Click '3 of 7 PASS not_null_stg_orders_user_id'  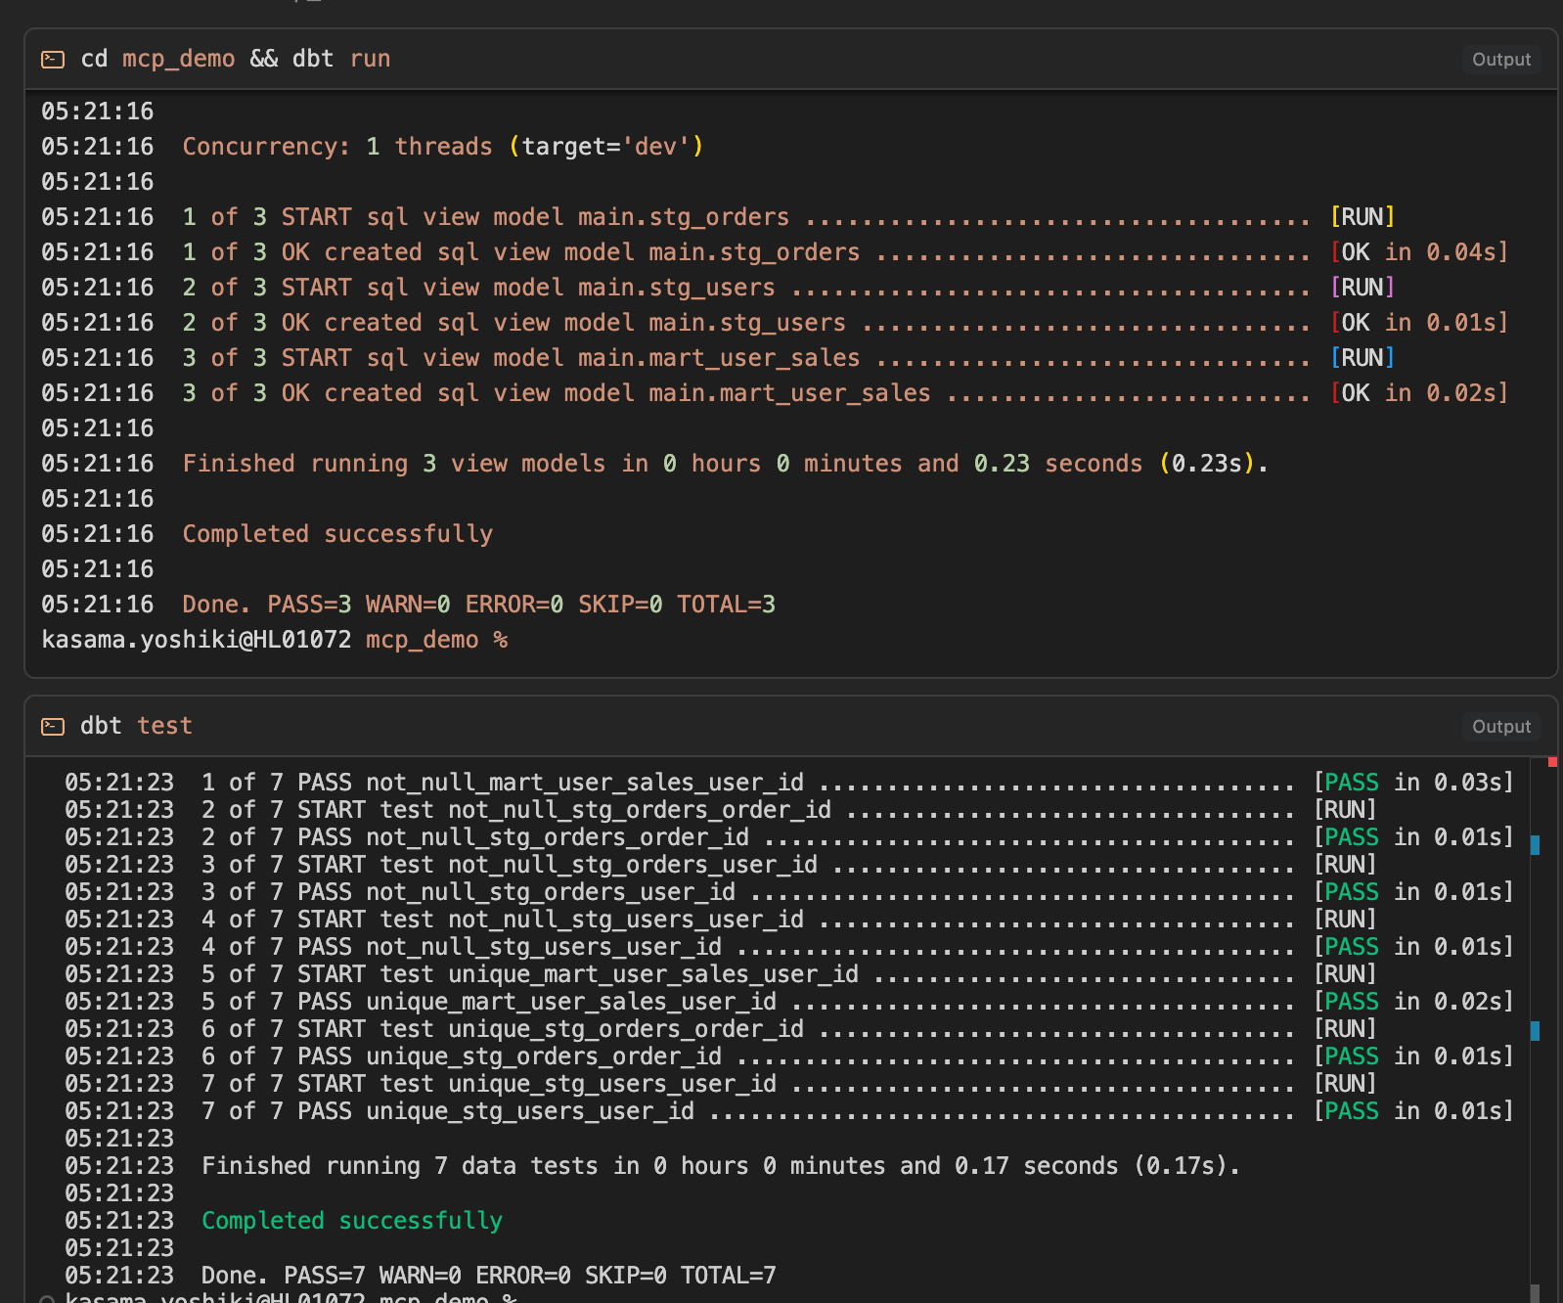point(469,892)
